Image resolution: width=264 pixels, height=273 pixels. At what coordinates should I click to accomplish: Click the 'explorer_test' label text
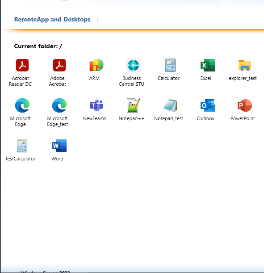pyautogui.click(x=243, y=78)
